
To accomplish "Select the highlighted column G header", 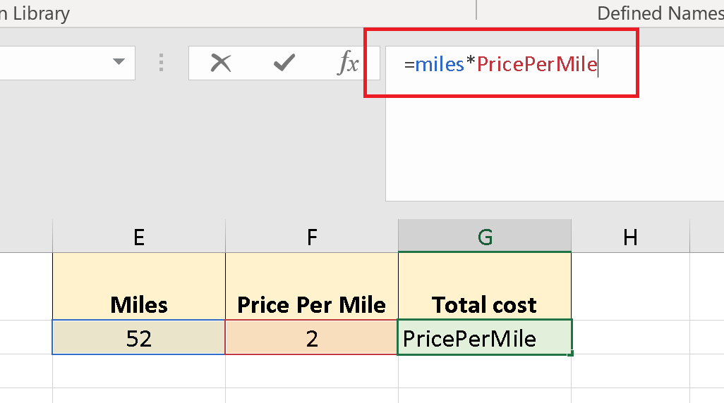I will [485, 237].
